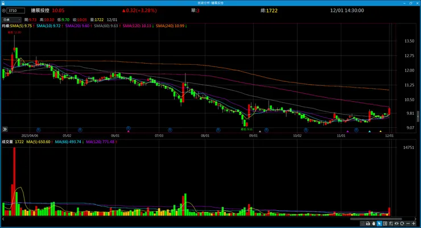Click the scroll right arrow below volume chart
Image resolution: width=421 pixels, height=228 pixels.
(416, 219)
